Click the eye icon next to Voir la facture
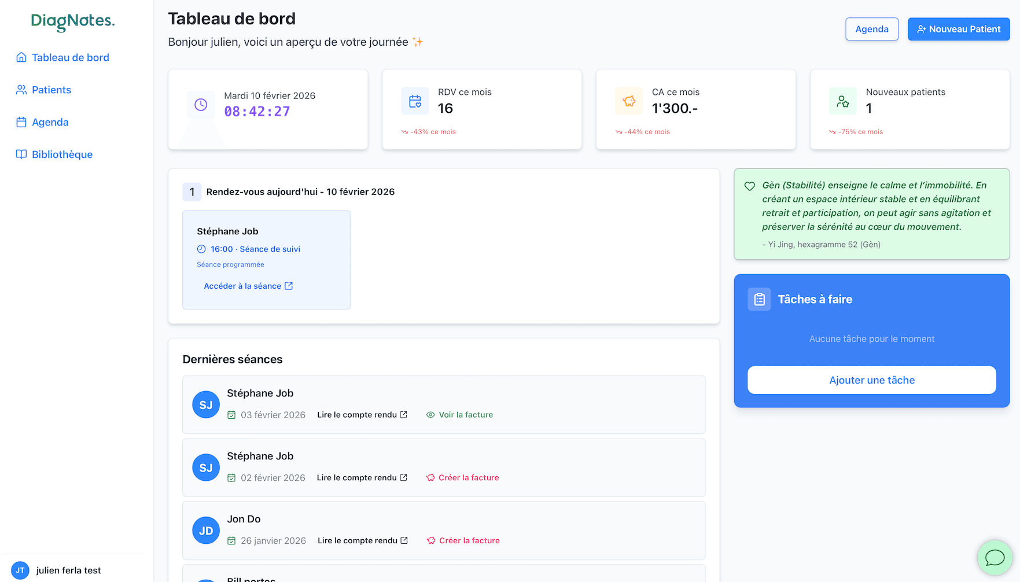Viewport: 1020px width, 582px height. tap(430, 415)
